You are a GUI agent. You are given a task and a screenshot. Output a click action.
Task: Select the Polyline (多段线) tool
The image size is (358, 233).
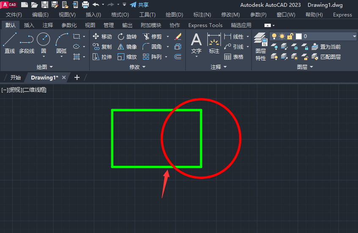click(x=27, y=44)
